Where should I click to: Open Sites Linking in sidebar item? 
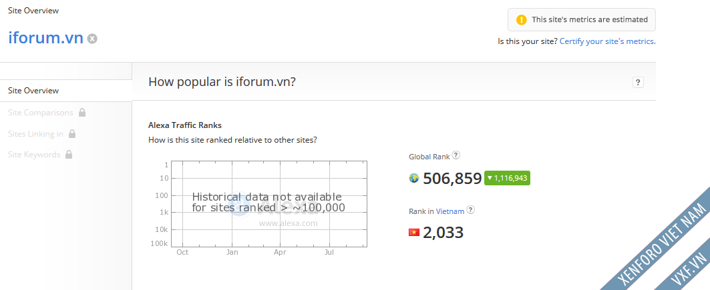click(x=35, y=134)
